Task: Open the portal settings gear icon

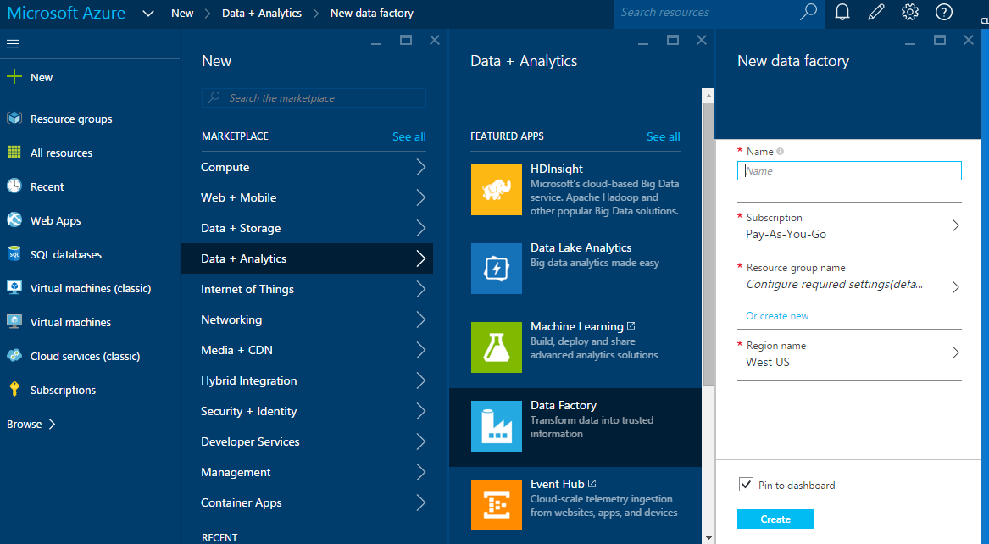Action: [909, 12]
